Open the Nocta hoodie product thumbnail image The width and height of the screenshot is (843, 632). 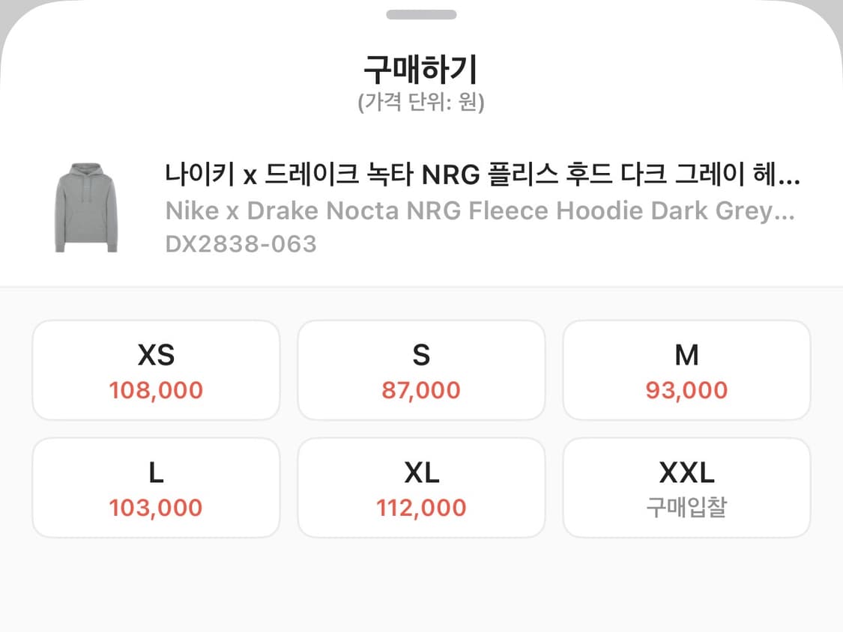(86, 204)
